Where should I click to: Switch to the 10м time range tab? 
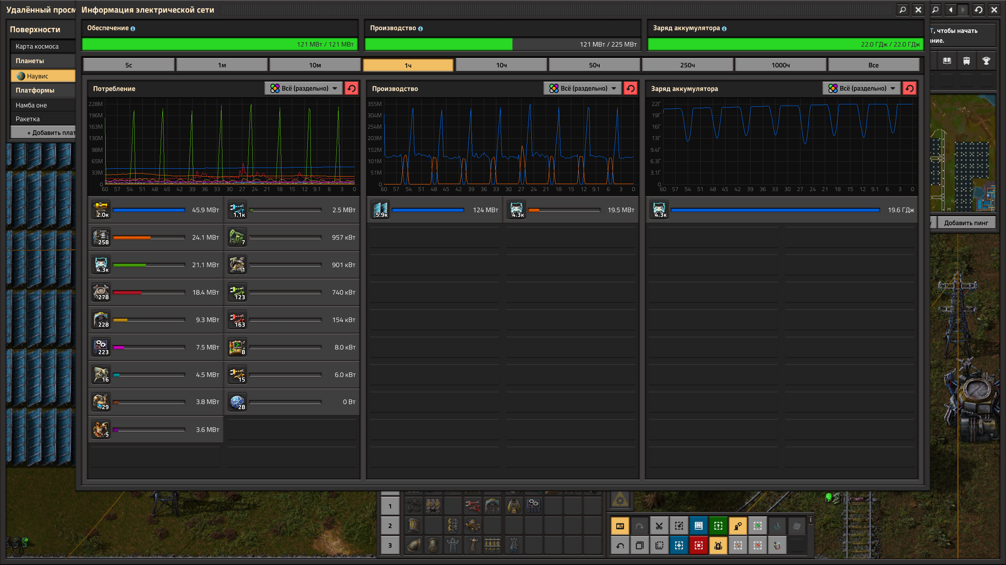tap(315, 65)
